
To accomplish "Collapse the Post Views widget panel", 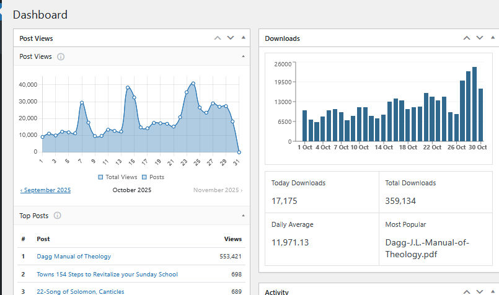I will click(243, 38).
